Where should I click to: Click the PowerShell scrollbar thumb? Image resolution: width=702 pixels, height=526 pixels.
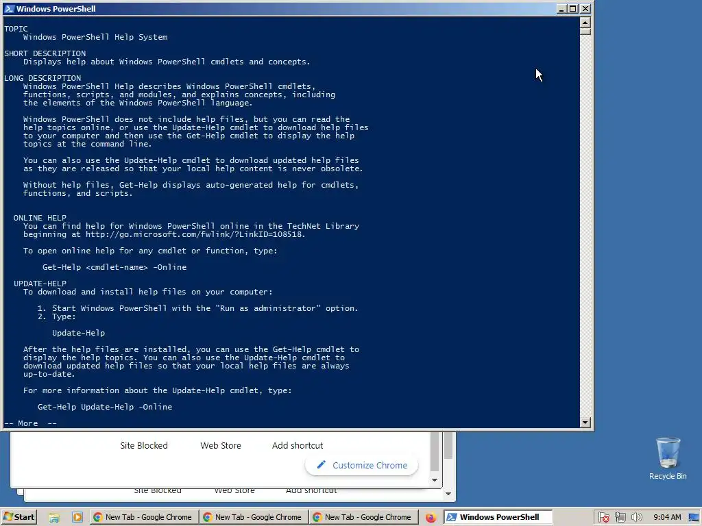(x=585, y=32)
